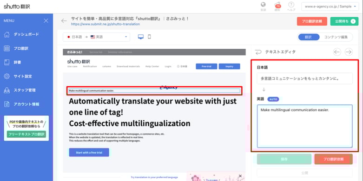This screenshot has width=363, height=181.
Task: Click the shutto 翻訳 logo at top left
Action: click(x=17, y=6)
